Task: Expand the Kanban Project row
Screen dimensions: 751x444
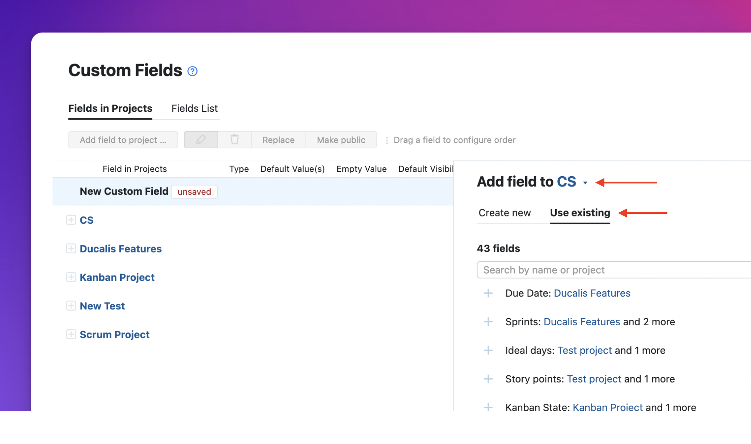Action: (x=71, y=277)
